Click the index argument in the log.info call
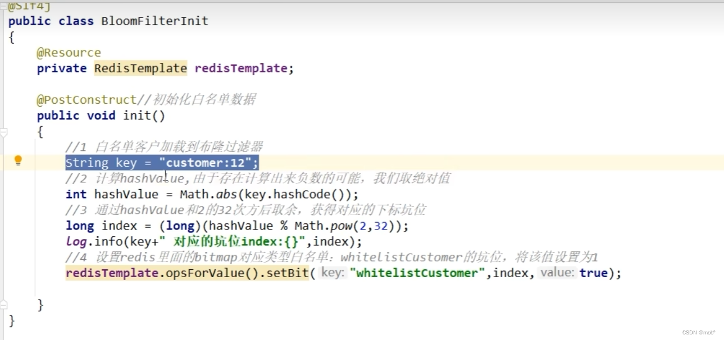This screenshot has width=724, height=340. point(331,241)
